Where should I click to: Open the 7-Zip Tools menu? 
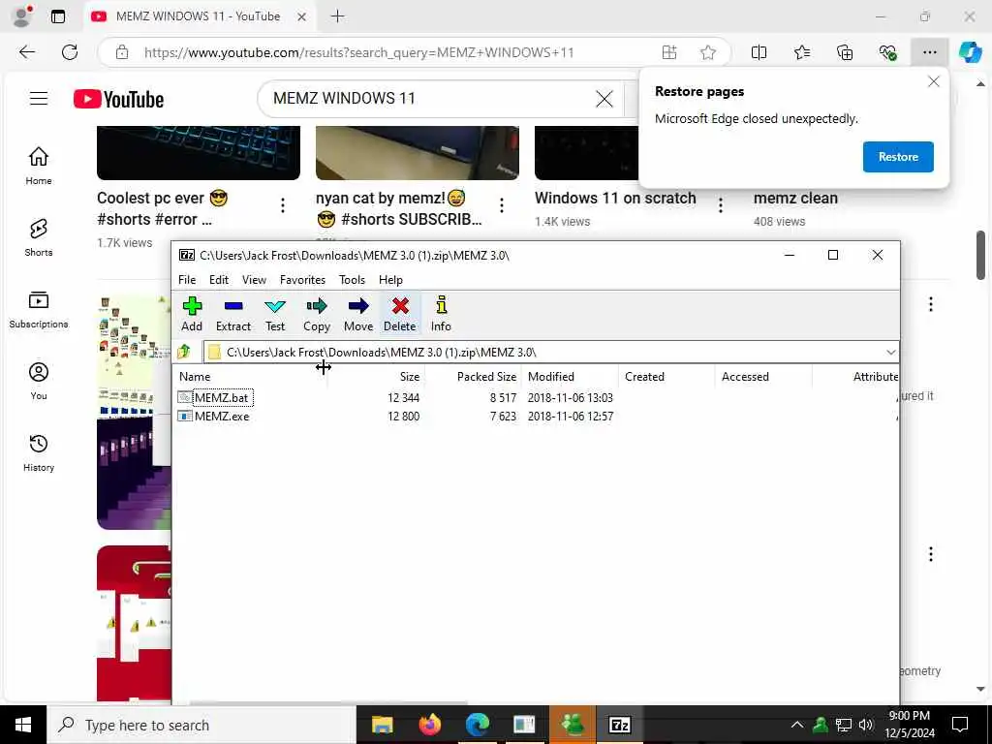click(352, 280)
